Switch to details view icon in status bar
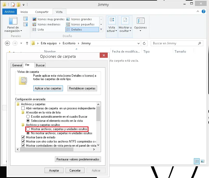The height and width of the screenshot is (178, 209). pos(197,161)
